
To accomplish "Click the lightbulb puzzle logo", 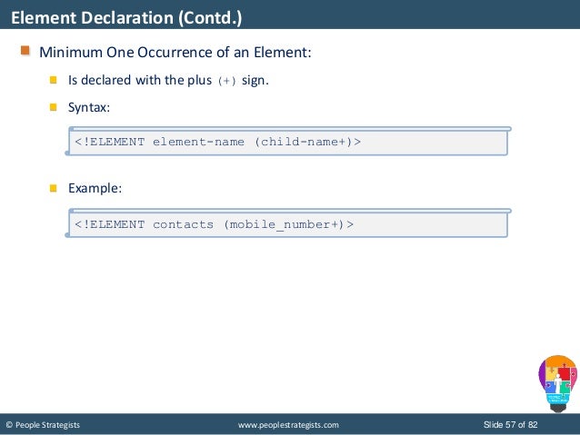I will coord(558,383).
